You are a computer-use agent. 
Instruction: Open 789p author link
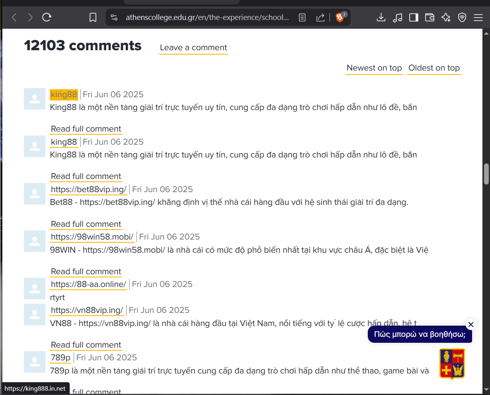coord(61,358)
